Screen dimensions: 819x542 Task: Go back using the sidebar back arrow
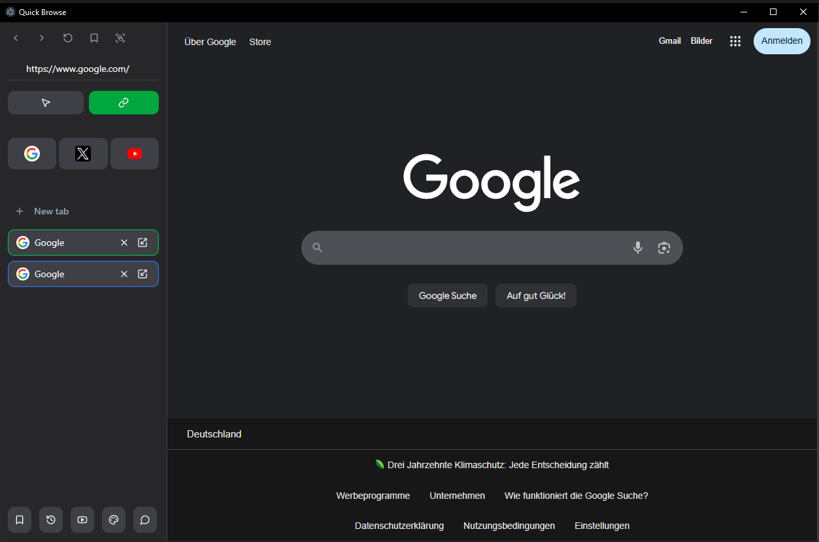click(x=16, y=38)
